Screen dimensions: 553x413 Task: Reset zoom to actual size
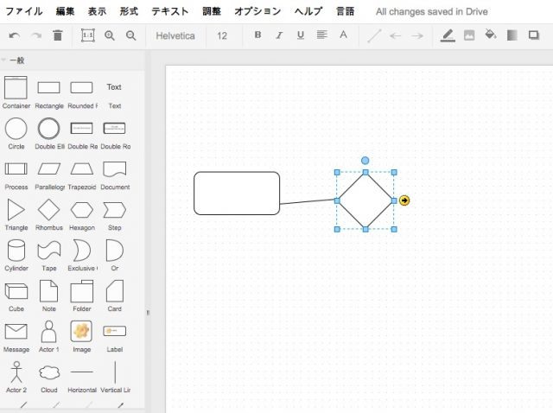tap(88, 35)
